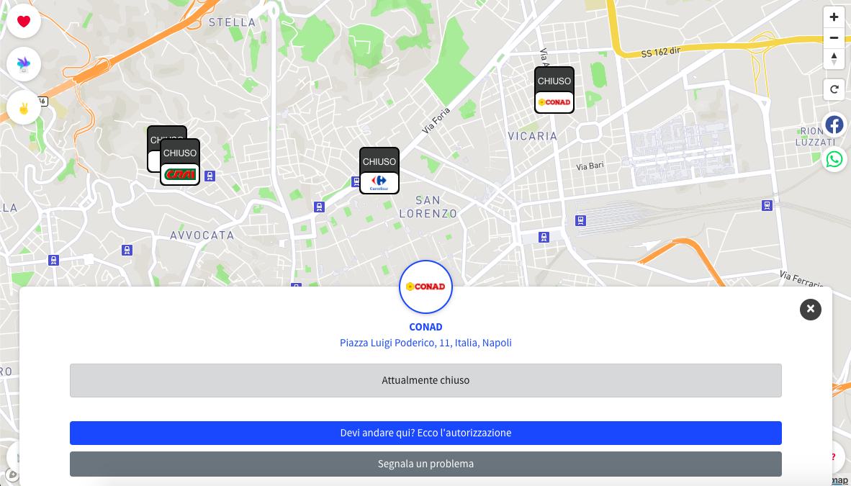The image size is (851, 486).
Task: Reload the map with refresh icon
Action: (x=834, y=89)
